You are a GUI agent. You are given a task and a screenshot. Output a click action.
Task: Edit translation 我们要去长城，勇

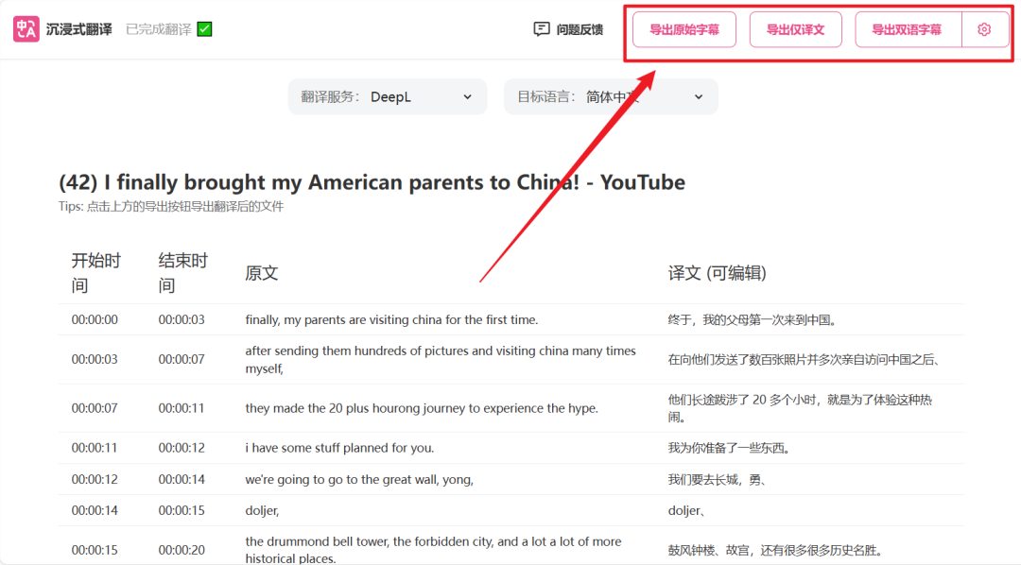click(717, 480)
